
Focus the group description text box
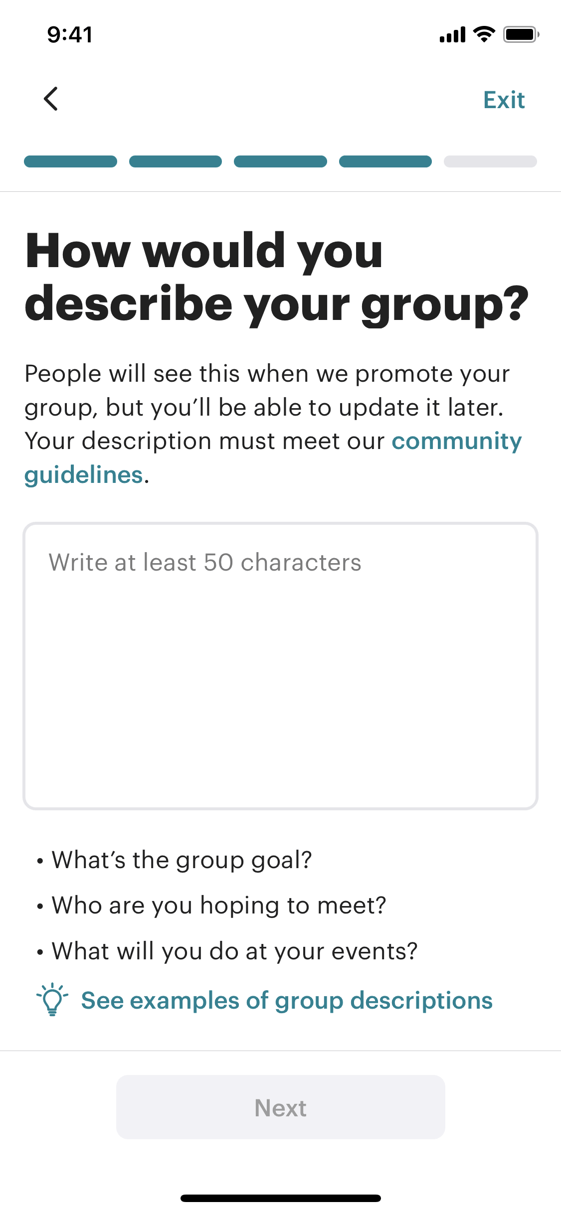point(280,666)
